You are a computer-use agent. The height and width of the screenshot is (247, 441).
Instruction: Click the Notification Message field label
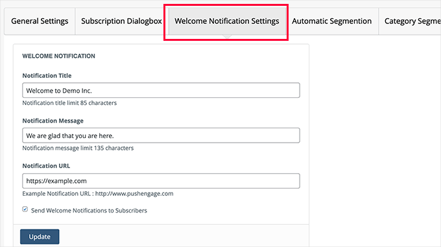pyautogui.click(x=53, y=121)
